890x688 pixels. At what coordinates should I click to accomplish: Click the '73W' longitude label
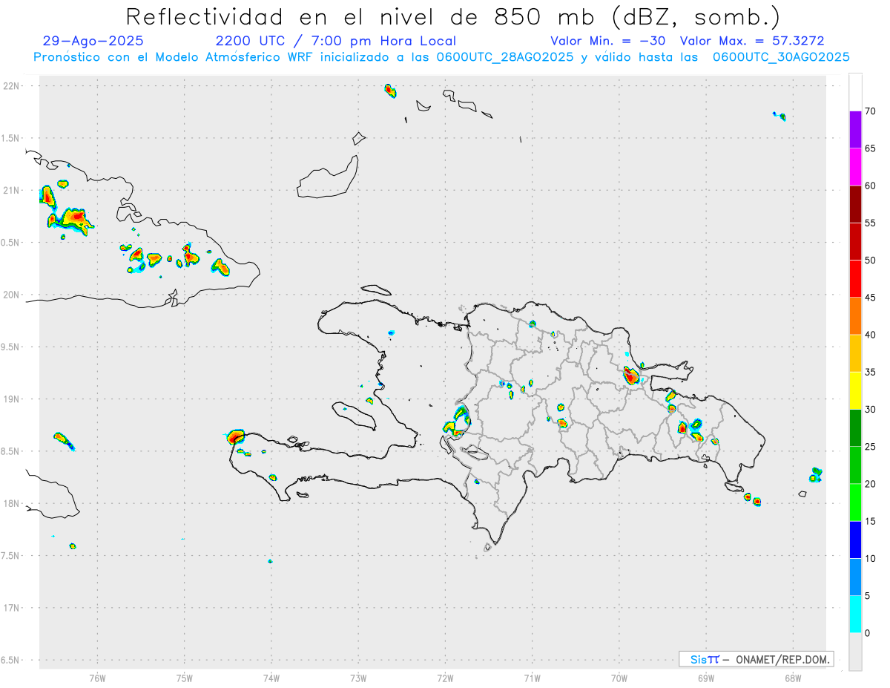pyautogui.click(x=358, y=678)
